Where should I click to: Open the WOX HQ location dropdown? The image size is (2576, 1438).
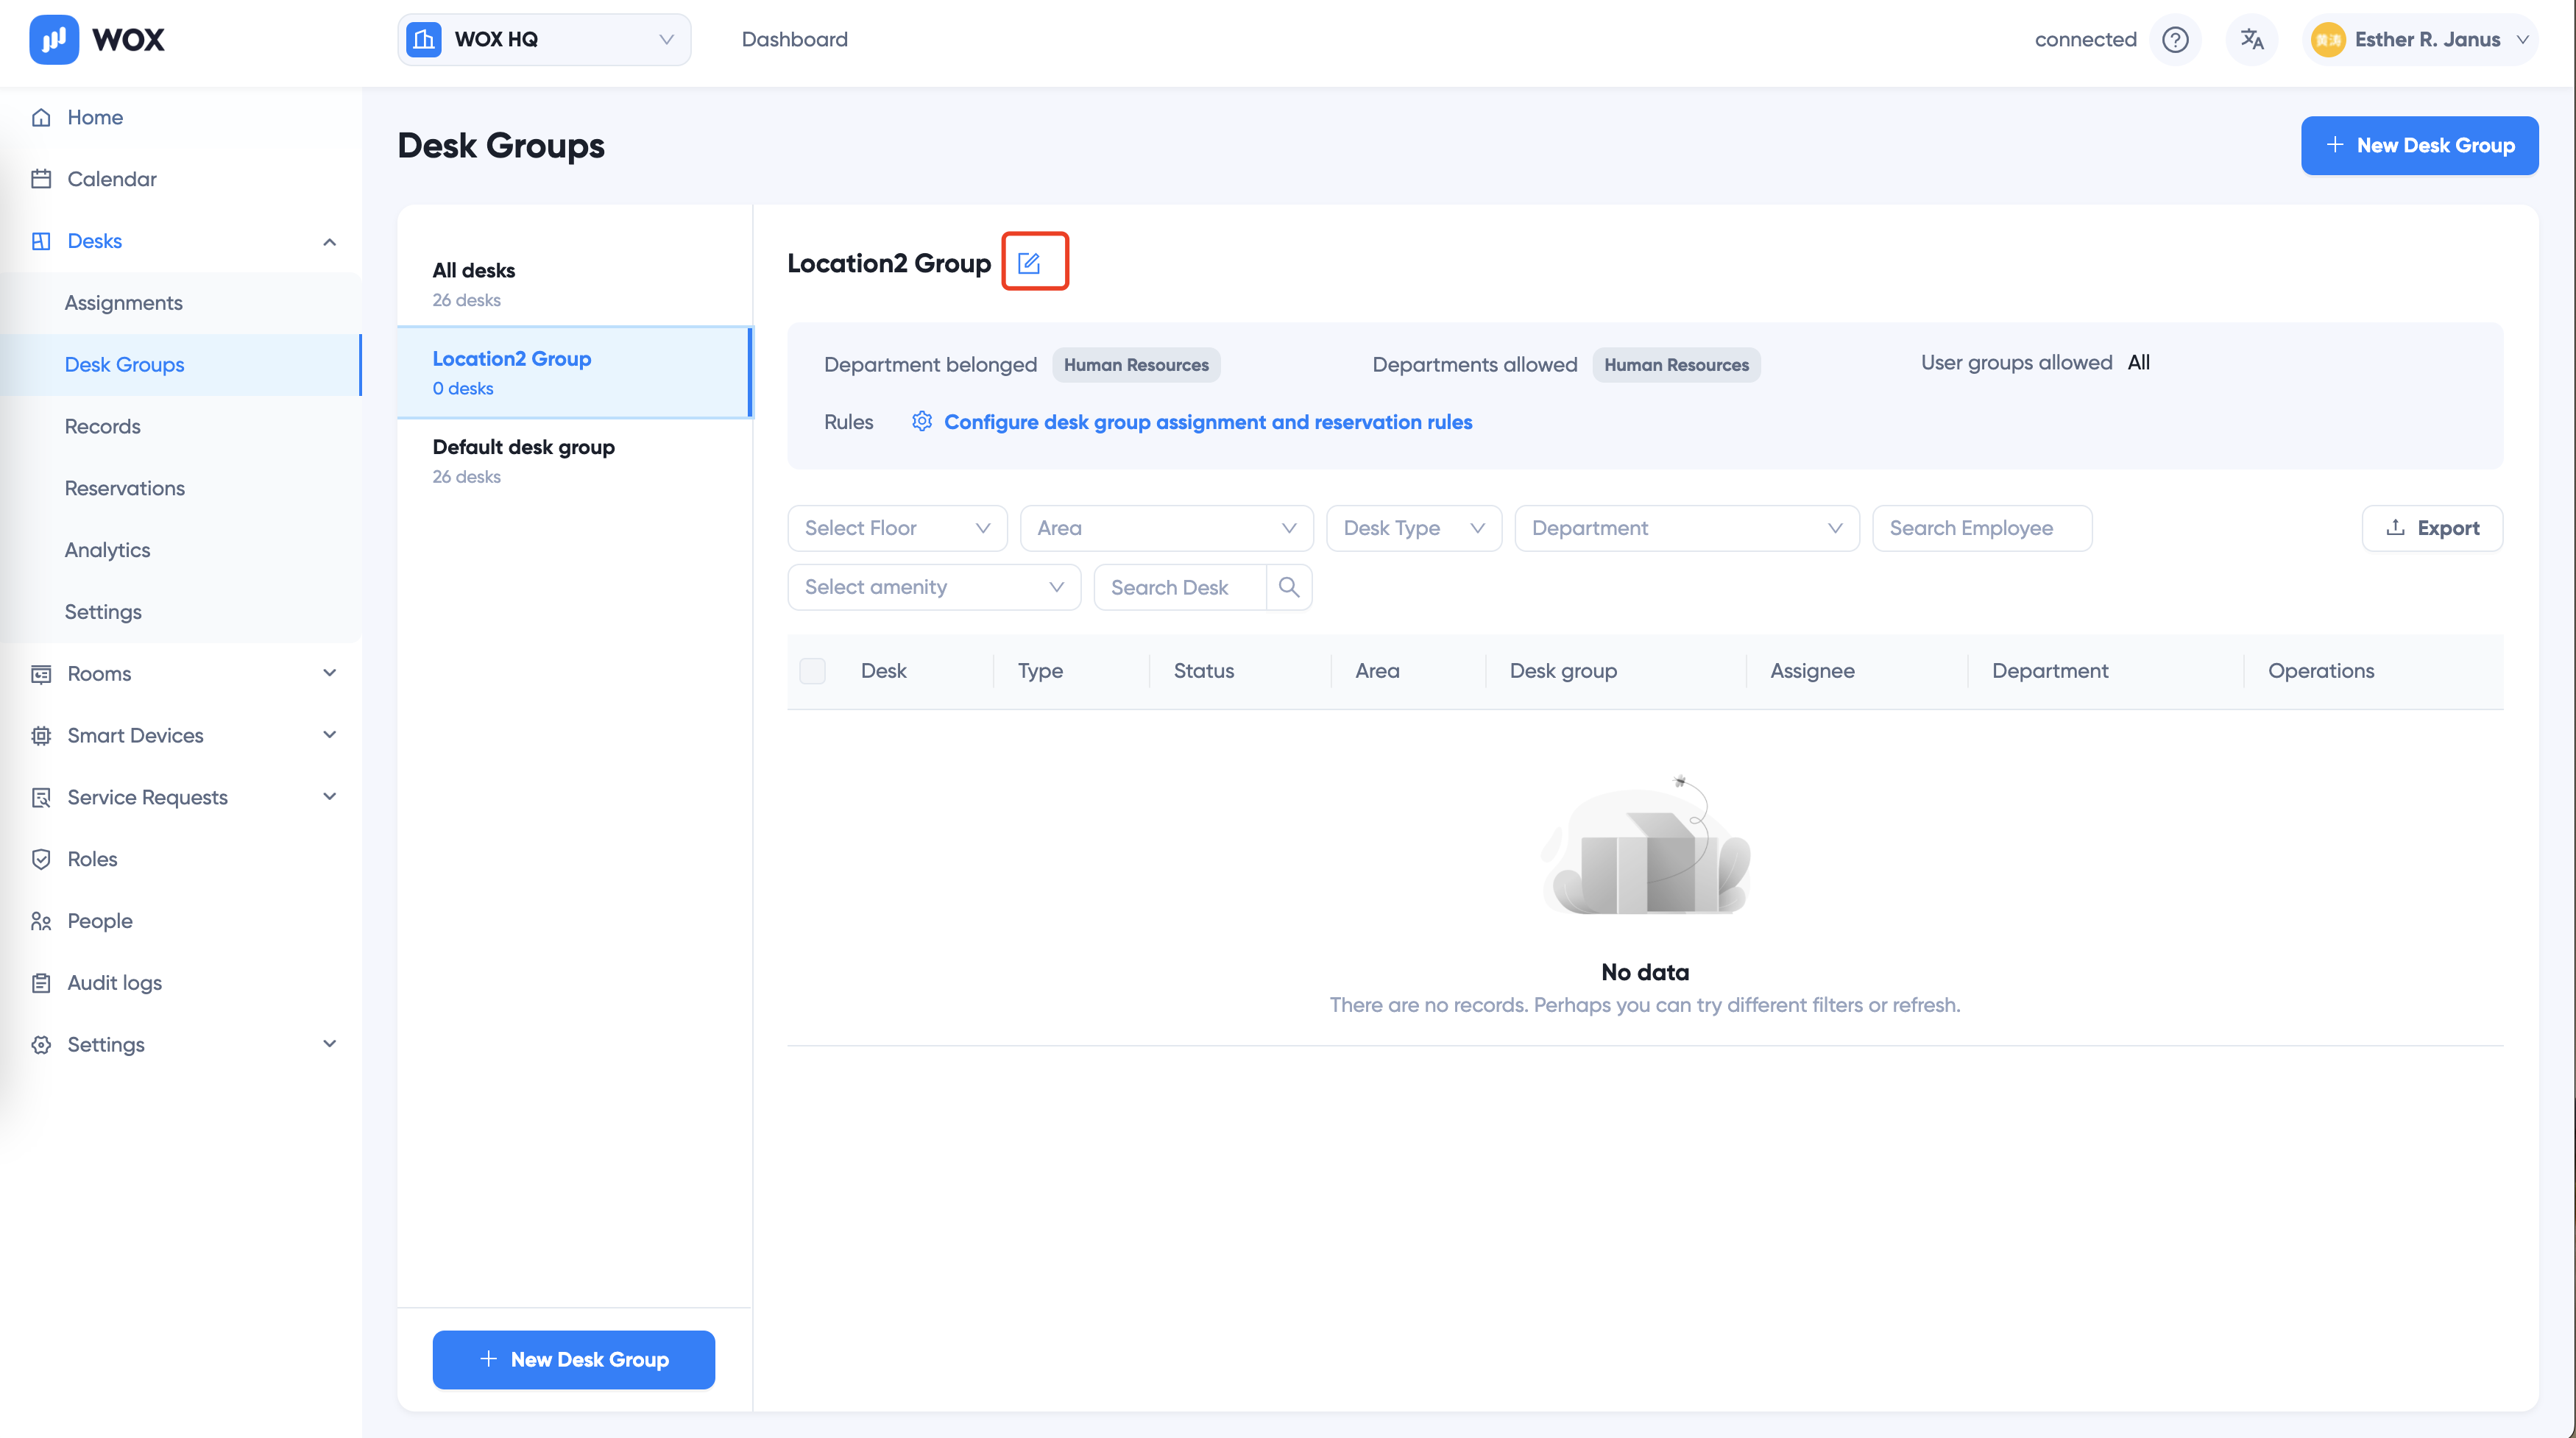544,39
